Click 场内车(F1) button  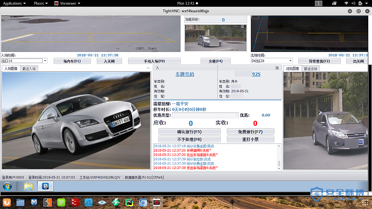pyautogui.click(x=72, y=61)
